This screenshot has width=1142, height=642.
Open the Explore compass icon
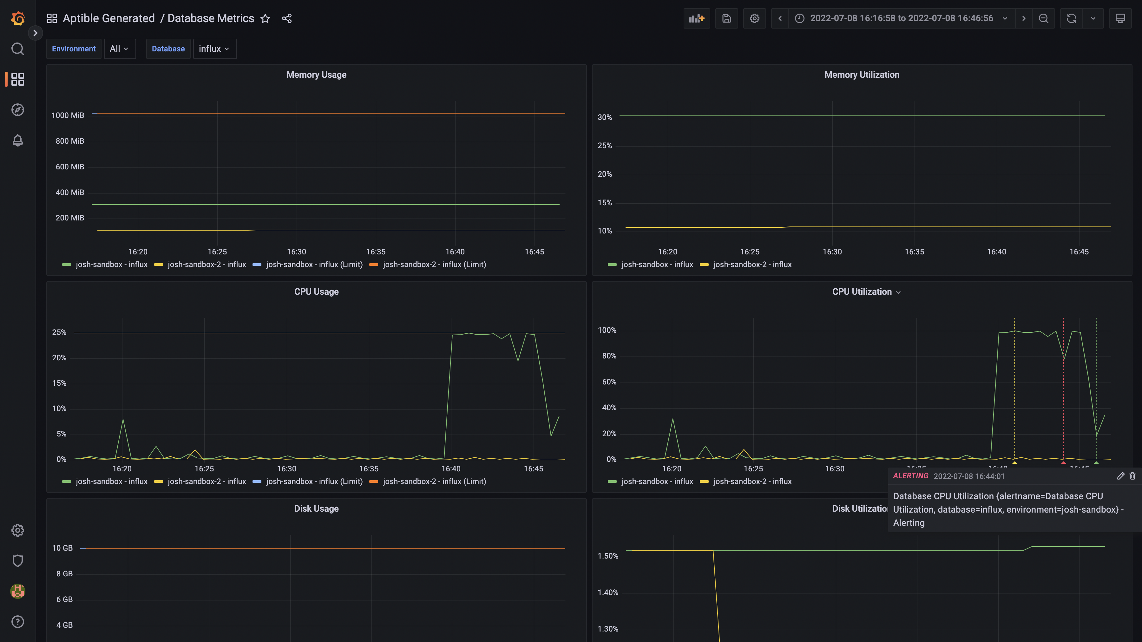click(17, 110)
